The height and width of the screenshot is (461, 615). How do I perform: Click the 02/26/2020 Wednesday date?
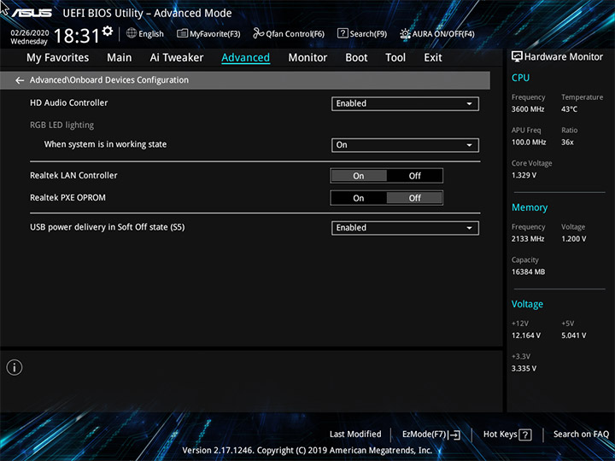click(x=29, y=37)
